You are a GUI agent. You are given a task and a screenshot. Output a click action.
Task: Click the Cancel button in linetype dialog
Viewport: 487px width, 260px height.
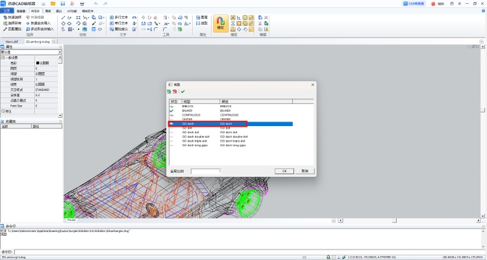pyautogui.click(x=304, y=170)
